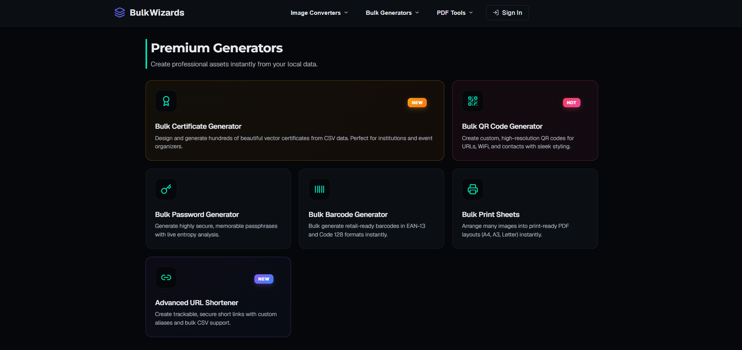742x350 pixels.
Task: Open Bulk Certificate Generator title
Action: (198, 126)
